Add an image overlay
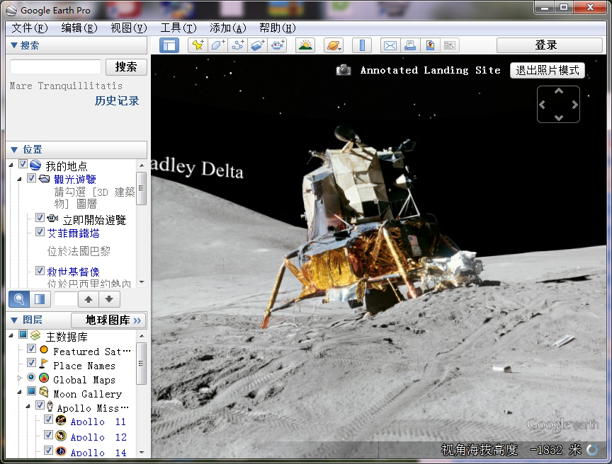 click(x=258, y=45)
